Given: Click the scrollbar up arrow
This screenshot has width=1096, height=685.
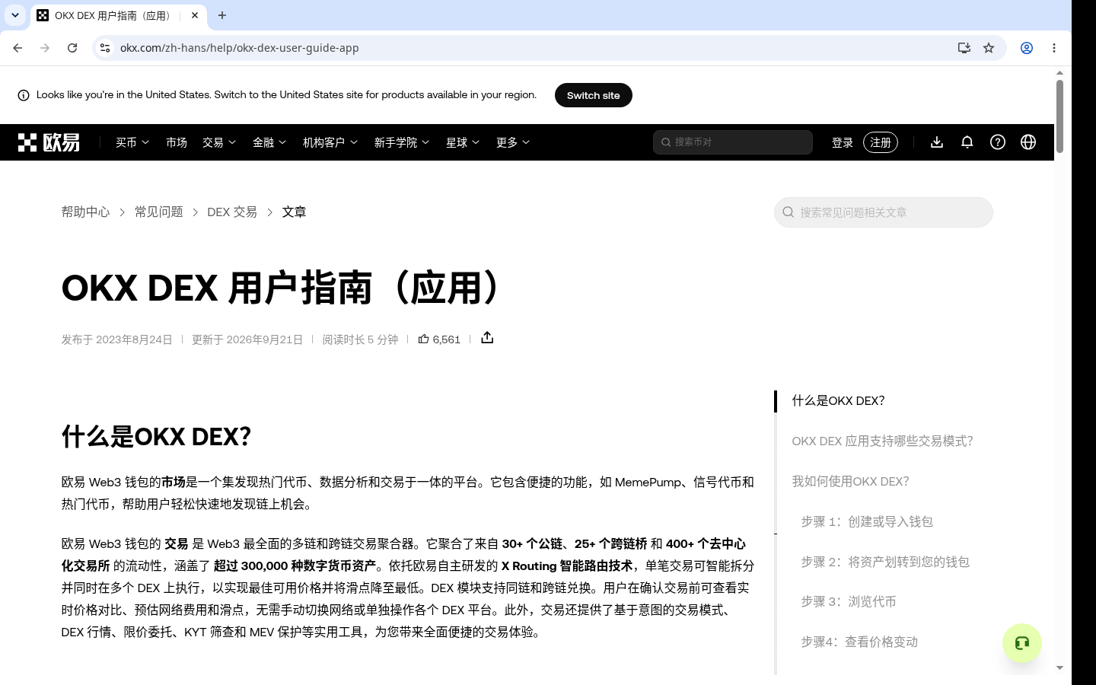Looking at the screenshot, I should pyautogui.click(x=1059, y=72).
